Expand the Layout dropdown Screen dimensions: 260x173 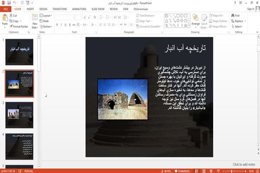pyautogui.click(x=45, y=16)
